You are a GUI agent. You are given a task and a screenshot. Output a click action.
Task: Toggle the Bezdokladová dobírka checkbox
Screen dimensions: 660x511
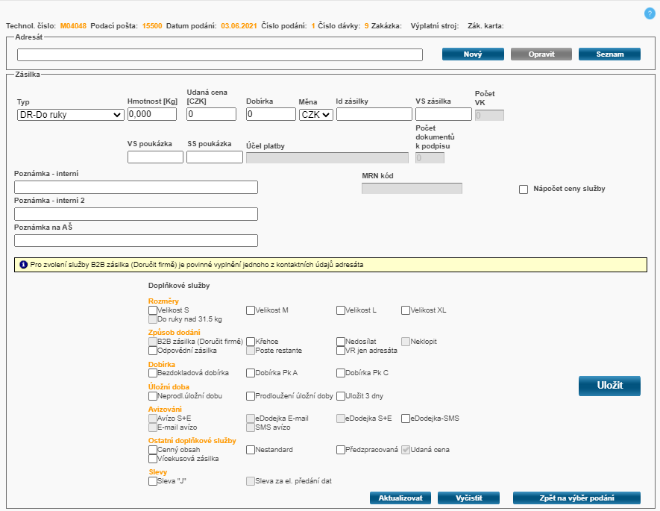pos(153,373)
